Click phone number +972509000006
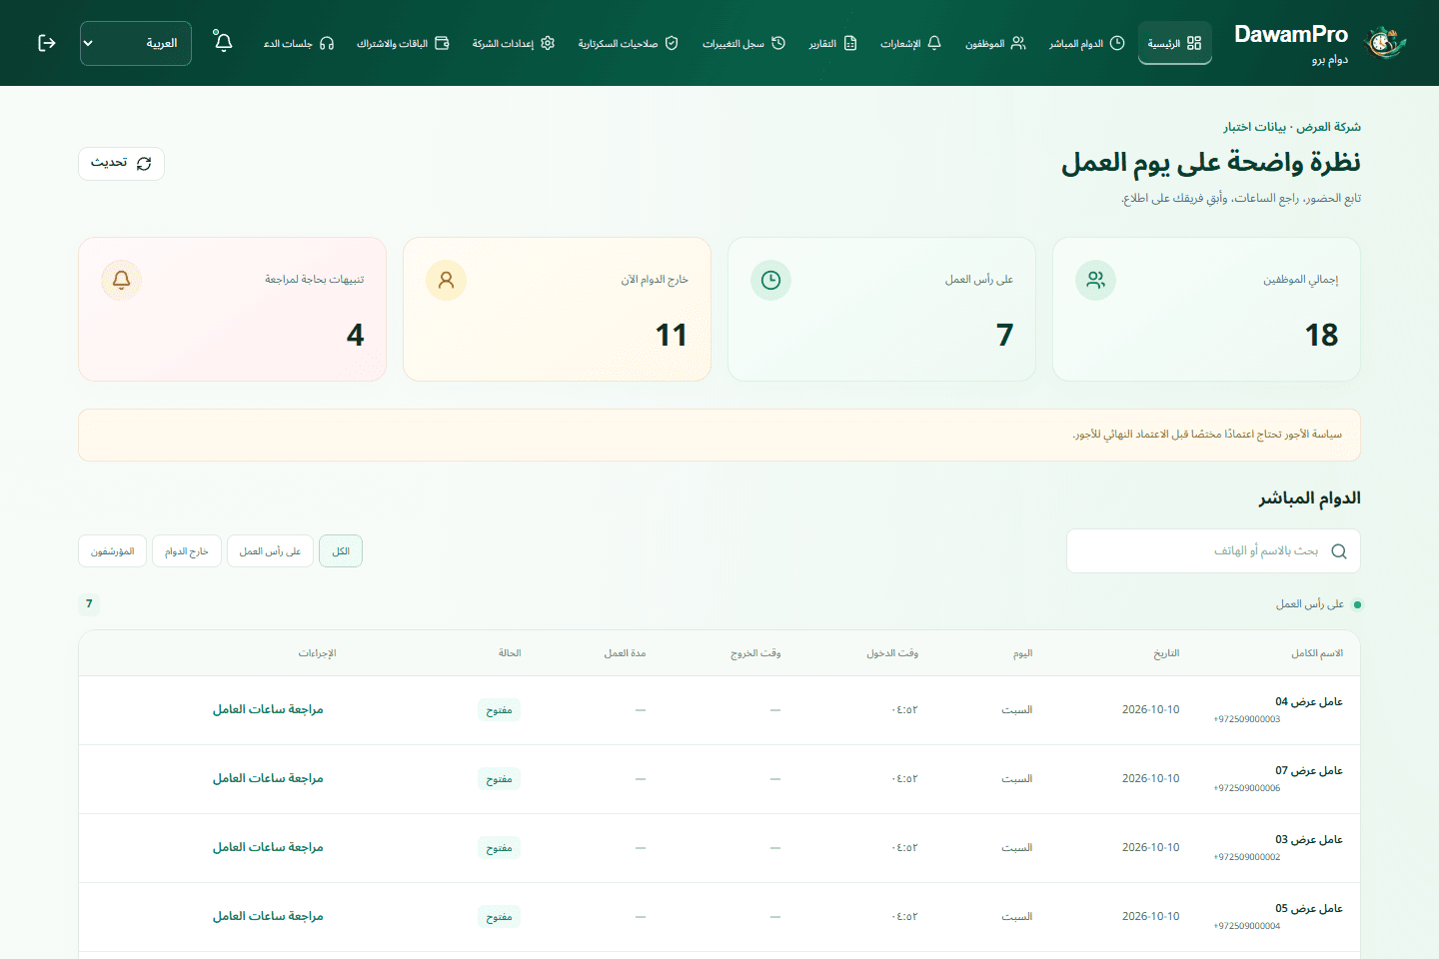This screenshot has height=959, width=1439. click(1246, 788)
